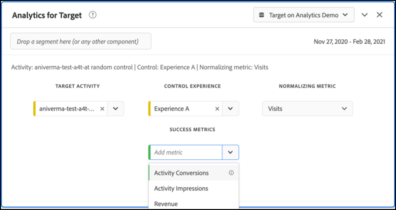Remove Experience A from Control Experience

click(217, 109)
